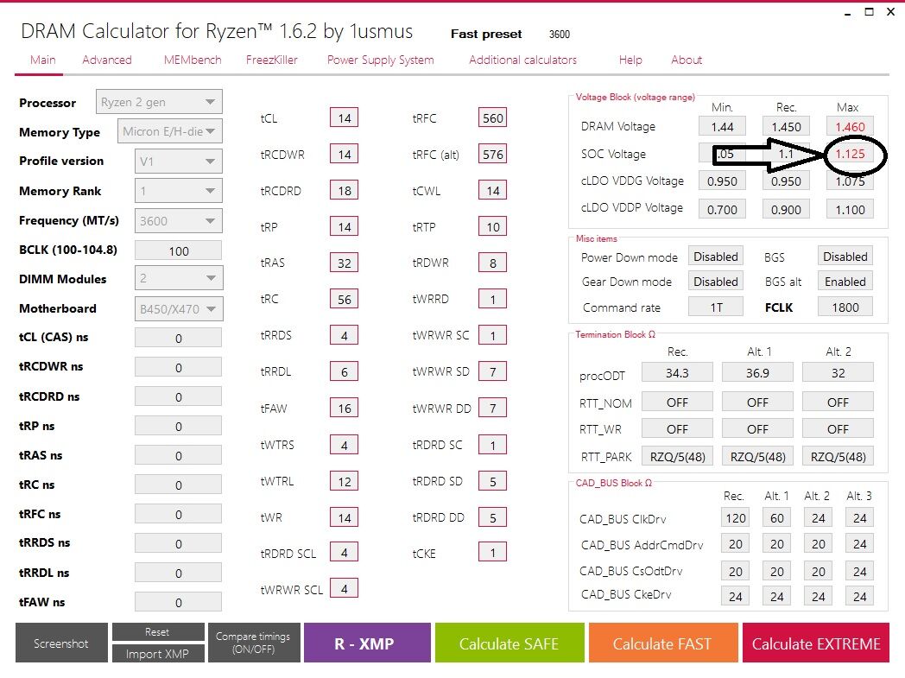Click CAD_BUS ClkDrv Alt. 1 value 60
Screen dimensions: 905x678
(x=777, y=517)
